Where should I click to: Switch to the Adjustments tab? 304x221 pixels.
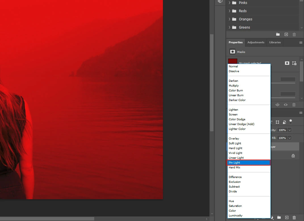click(256, 42)
